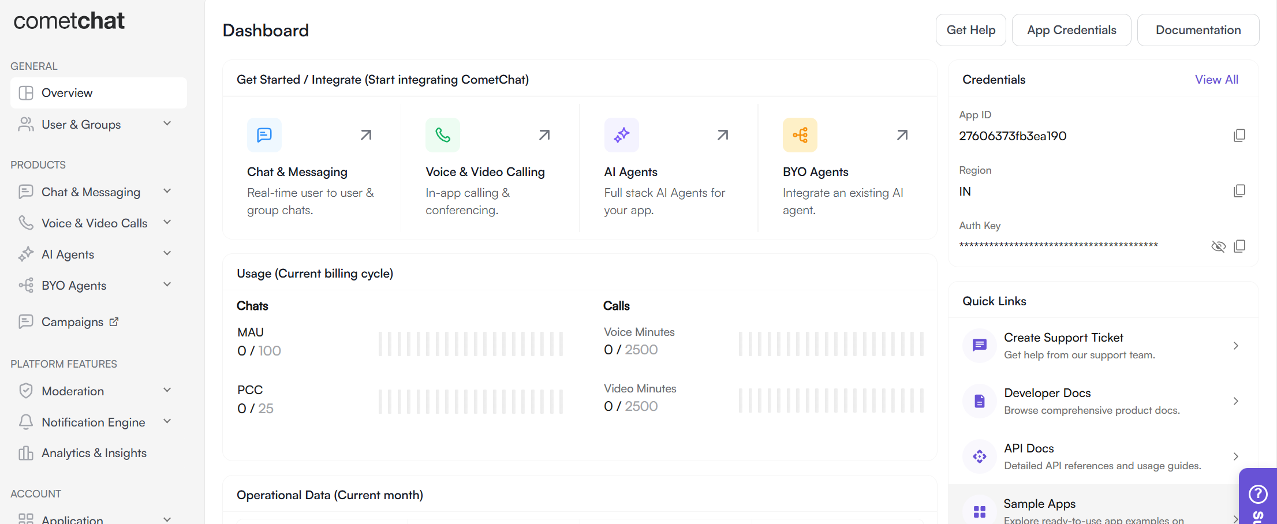
Task: Click the Application grid icon in sidebar
Action: pyautogui.click(x=26, y=519)
